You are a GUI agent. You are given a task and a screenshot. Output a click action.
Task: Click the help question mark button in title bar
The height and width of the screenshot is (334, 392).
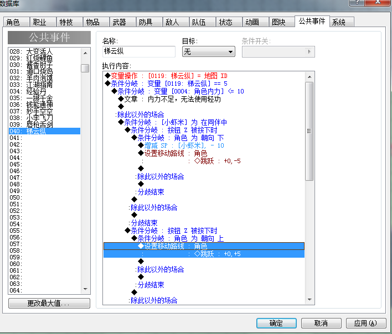tap(357, 3)
